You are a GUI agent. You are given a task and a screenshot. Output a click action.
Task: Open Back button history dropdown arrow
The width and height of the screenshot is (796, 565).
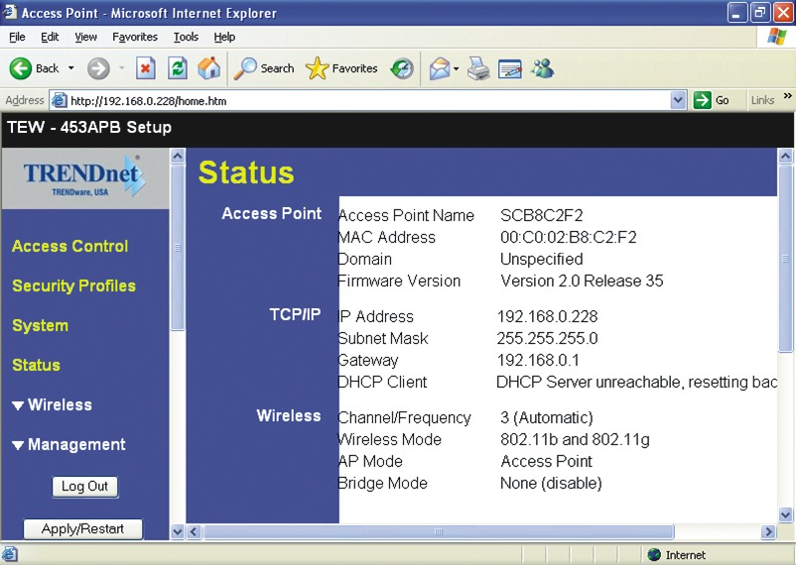tap(71, 68)
